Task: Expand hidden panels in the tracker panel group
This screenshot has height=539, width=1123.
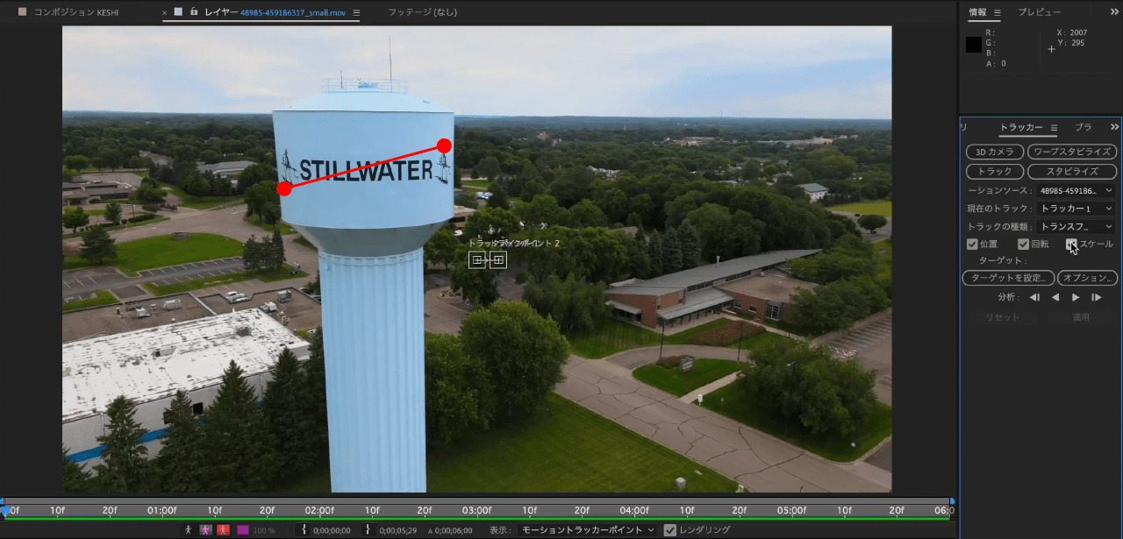Action: click(x=1114, y=127)
